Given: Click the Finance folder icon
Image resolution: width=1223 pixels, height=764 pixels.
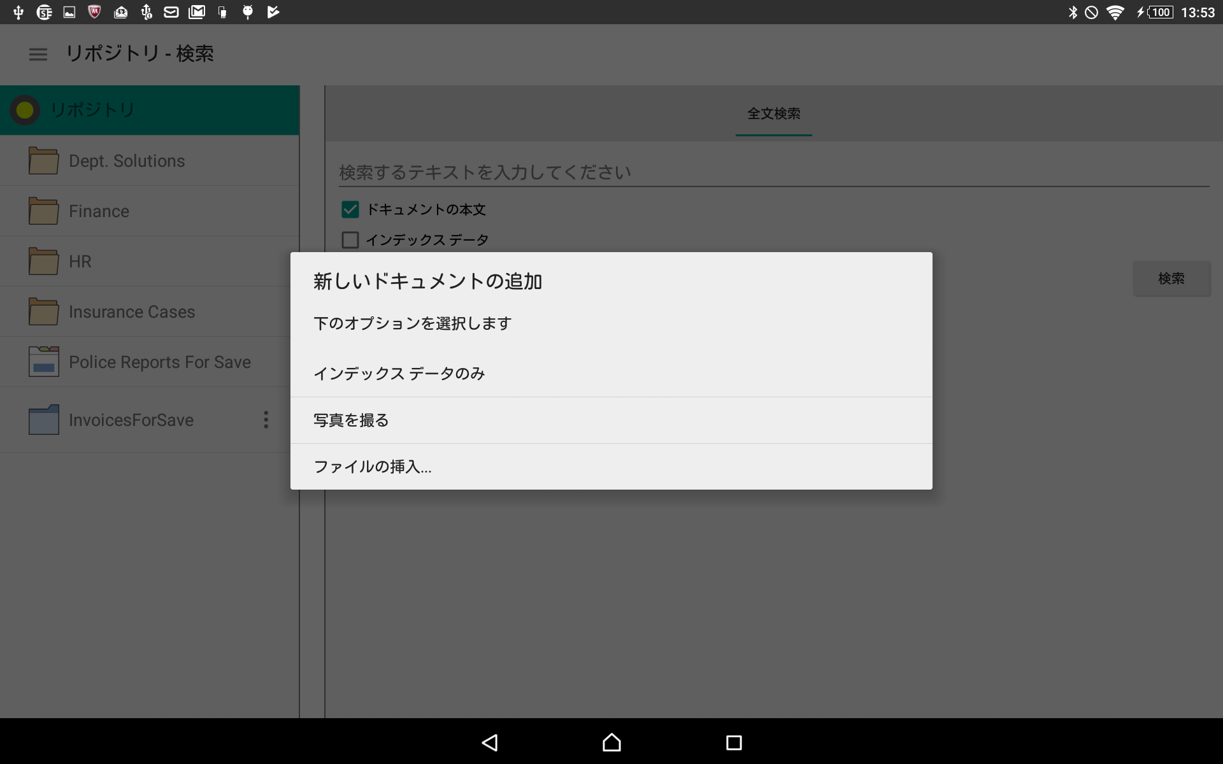Looking at the screenshot, I should 43,211.
